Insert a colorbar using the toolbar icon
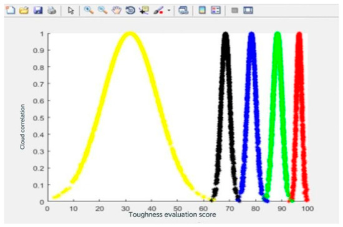This screenshot has width=343, height=227. 202,10
